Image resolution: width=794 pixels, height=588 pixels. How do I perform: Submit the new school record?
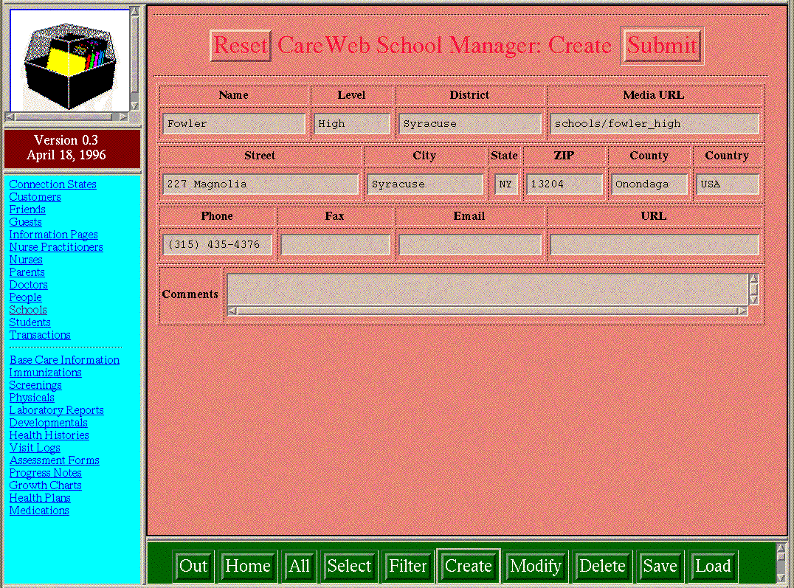coord(663,46)
